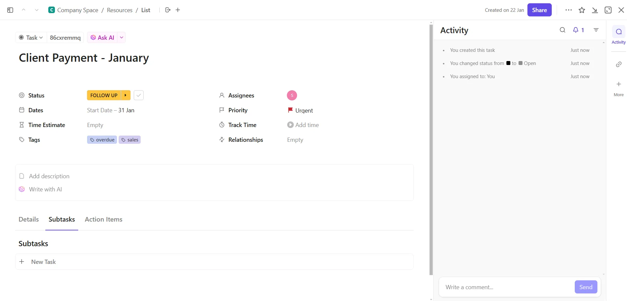The width and height of the screenshot is (627, 301).
Task: Click the assignee avatar S
Action: point(292,95)
